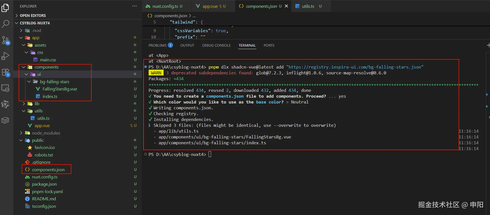The height and width of the screenshot is (215, 490).
Task: Expand the node_modules folder
Action: (x=46, y=133)
